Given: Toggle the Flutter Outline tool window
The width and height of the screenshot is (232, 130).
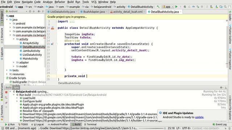Looking at the screenshot, I should pyautogui.click(x=230, y=34).
